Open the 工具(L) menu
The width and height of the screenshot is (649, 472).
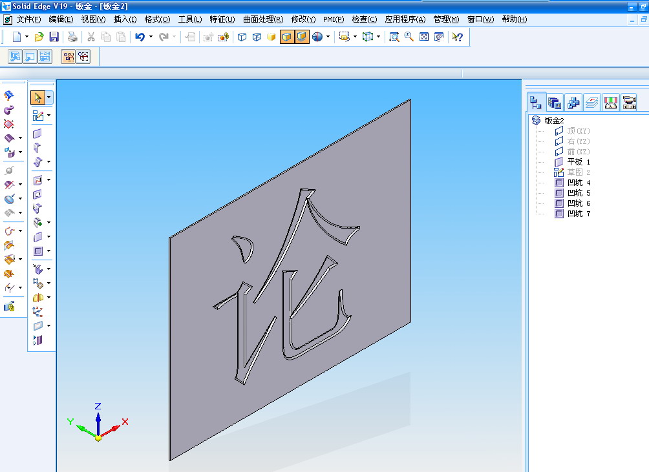190,19
